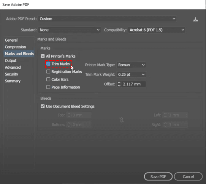The height and width of the screenshot is (184, 206).
Task: Open the Standard dropdown
Action: 69,30
